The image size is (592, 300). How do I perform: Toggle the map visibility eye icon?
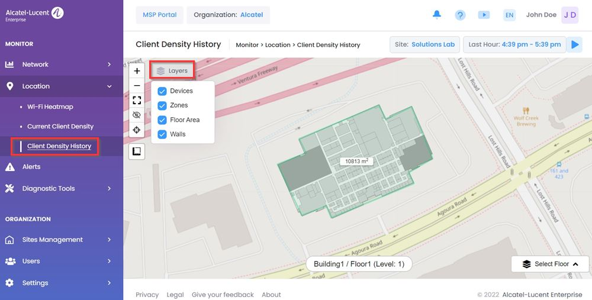[x=137, y=115]
